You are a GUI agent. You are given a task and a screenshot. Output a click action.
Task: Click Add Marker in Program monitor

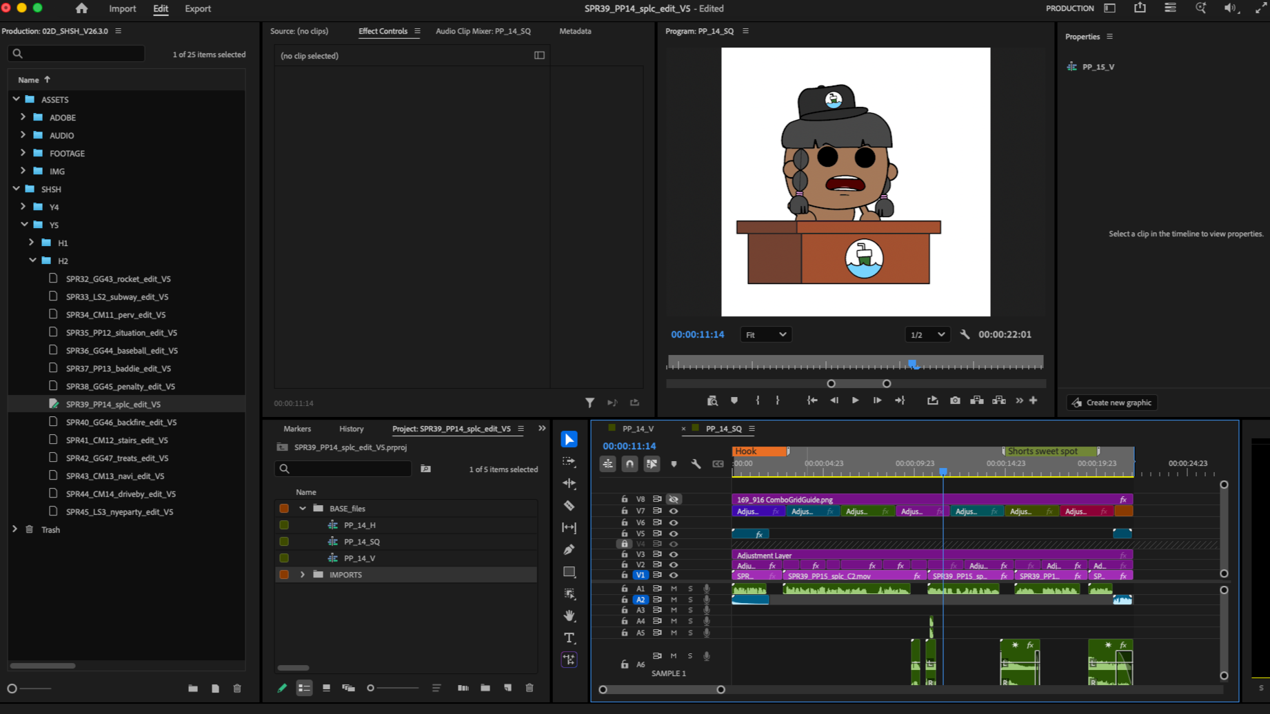[734, 400]
